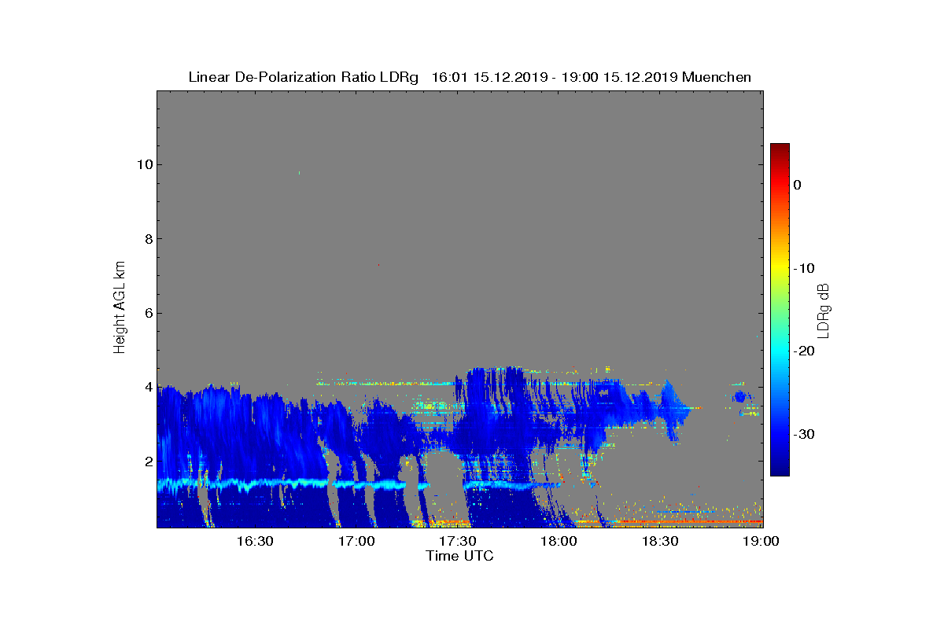The image size is (944, 629).
Task: Click the height tick label '4'
Action: 148,387
